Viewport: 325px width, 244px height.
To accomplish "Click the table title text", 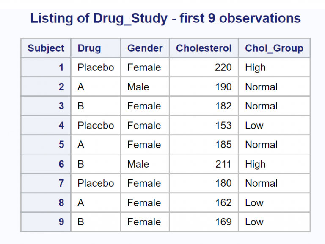I will (x=165, y=19).
